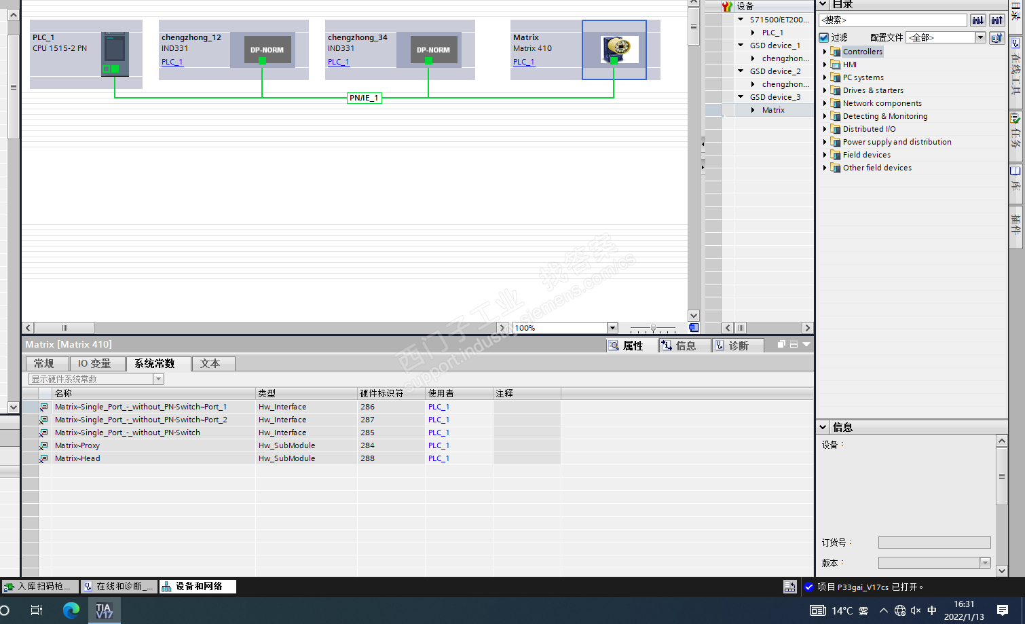The image size is (1025, 624).
Task: Click the Matrix~Head row constant icon
Action: [44, 459]
